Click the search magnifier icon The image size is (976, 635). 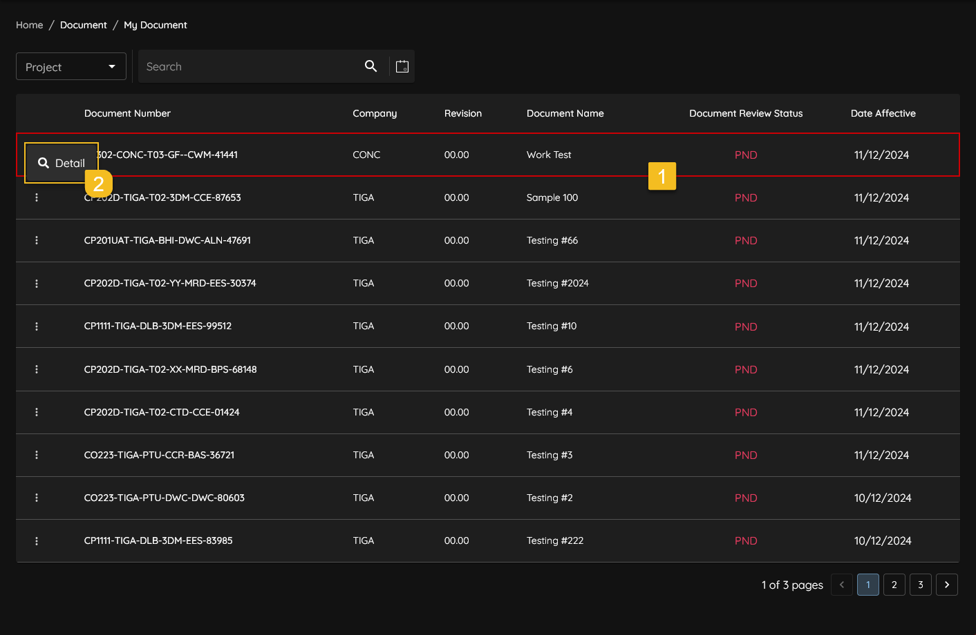point(370,66)
